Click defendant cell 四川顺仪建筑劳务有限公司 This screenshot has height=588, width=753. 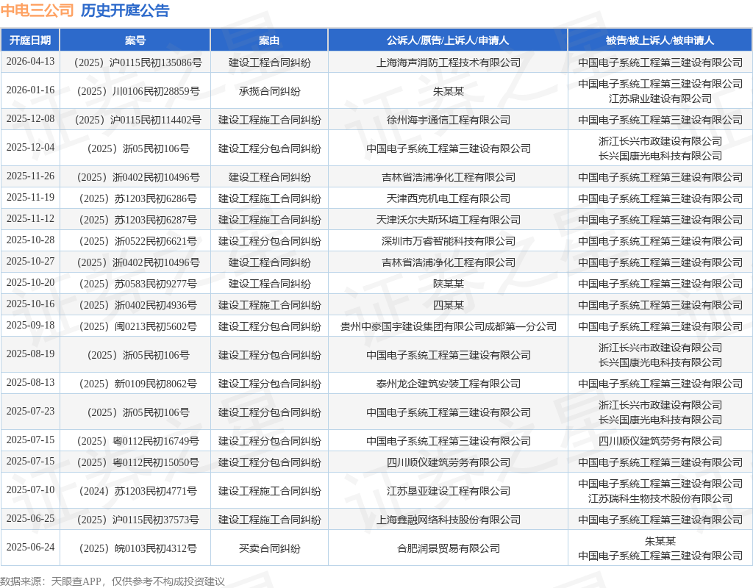[x=660, y=441]
